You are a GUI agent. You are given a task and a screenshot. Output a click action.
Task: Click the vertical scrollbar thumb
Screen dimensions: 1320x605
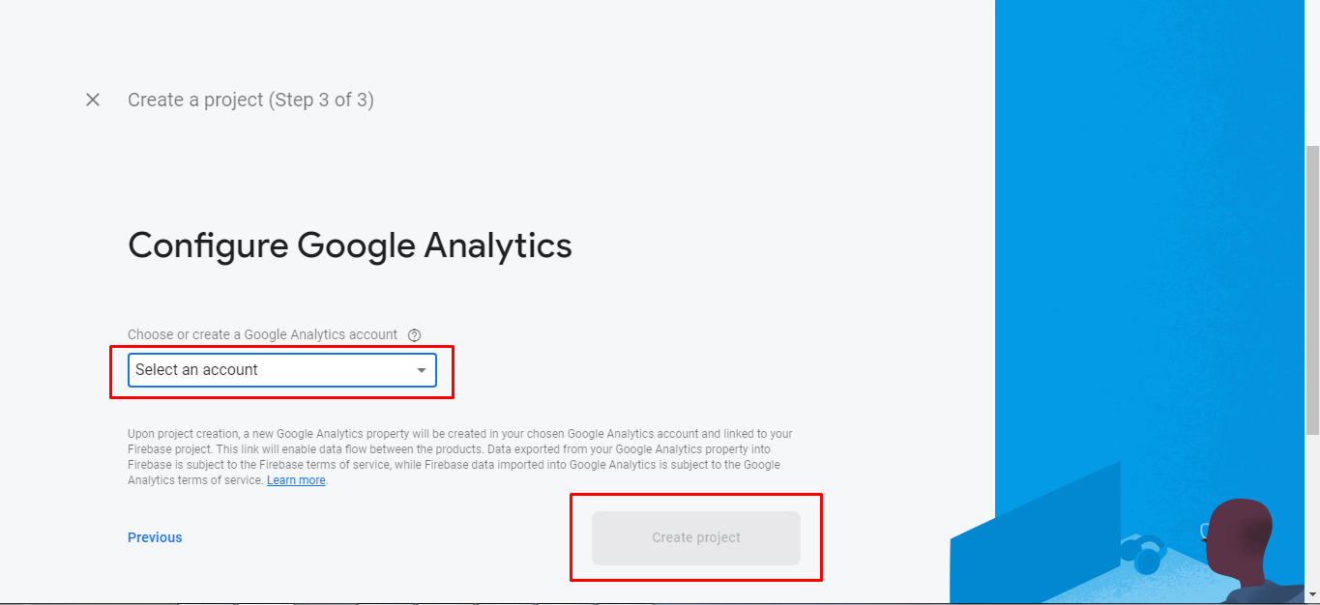[1312, 290]
